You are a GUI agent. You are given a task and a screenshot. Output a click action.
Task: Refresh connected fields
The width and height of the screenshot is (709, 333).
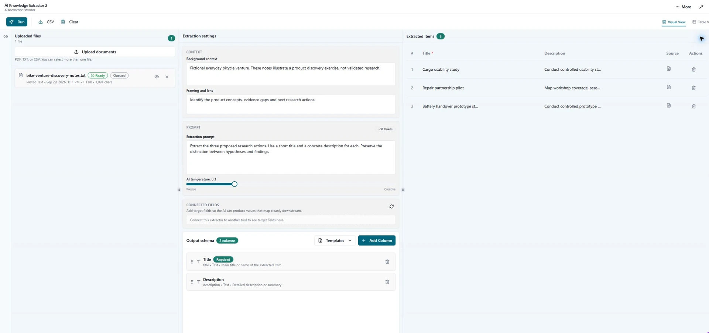tap(391, 207)
